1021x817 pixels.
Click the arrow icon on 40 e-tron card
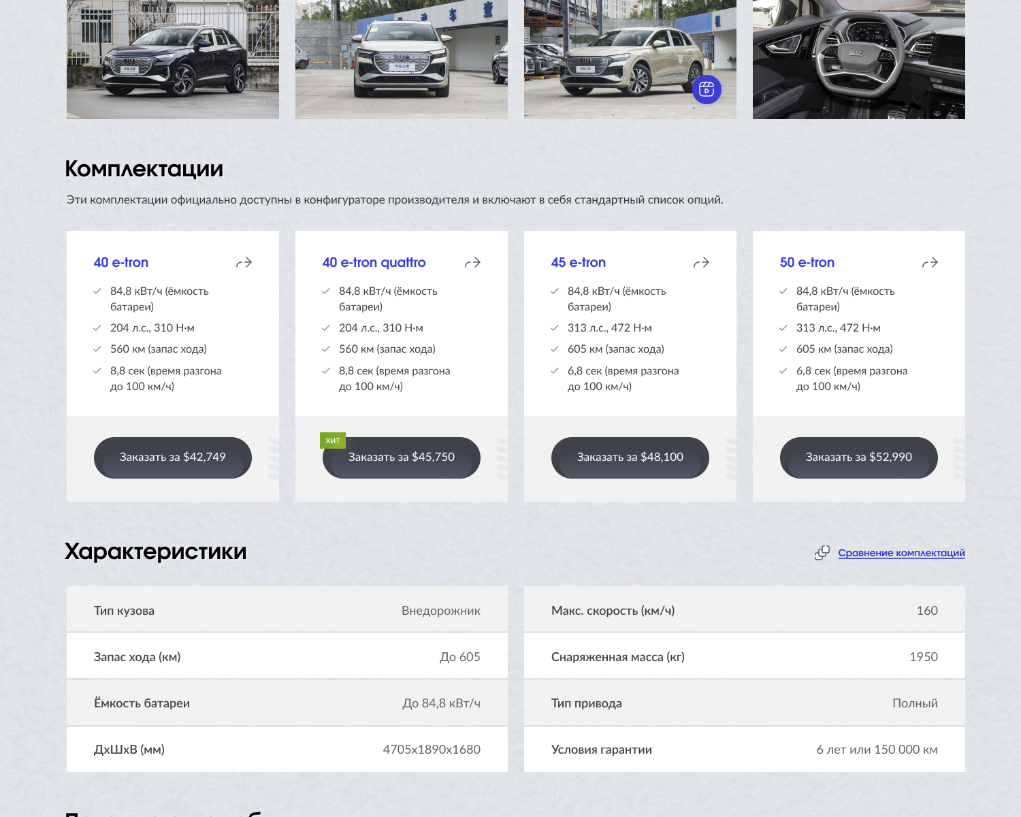tap(244, 263)
